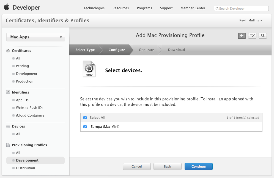Screen dimensions: 274x178
Task: Click the magnifier search profiles icon
Action: 263,36
